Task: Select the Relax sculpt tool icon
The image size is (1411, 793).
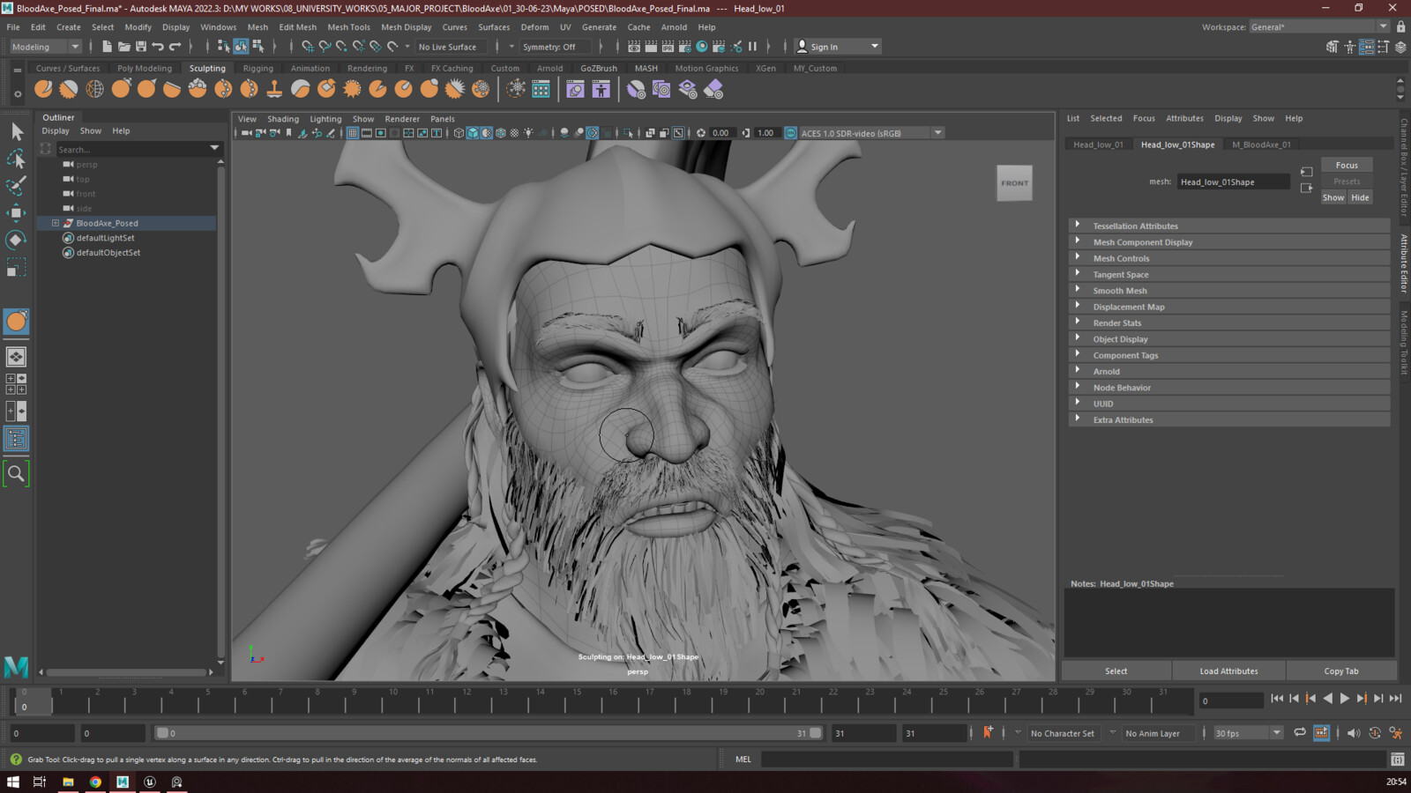Action: pos(94,89)
